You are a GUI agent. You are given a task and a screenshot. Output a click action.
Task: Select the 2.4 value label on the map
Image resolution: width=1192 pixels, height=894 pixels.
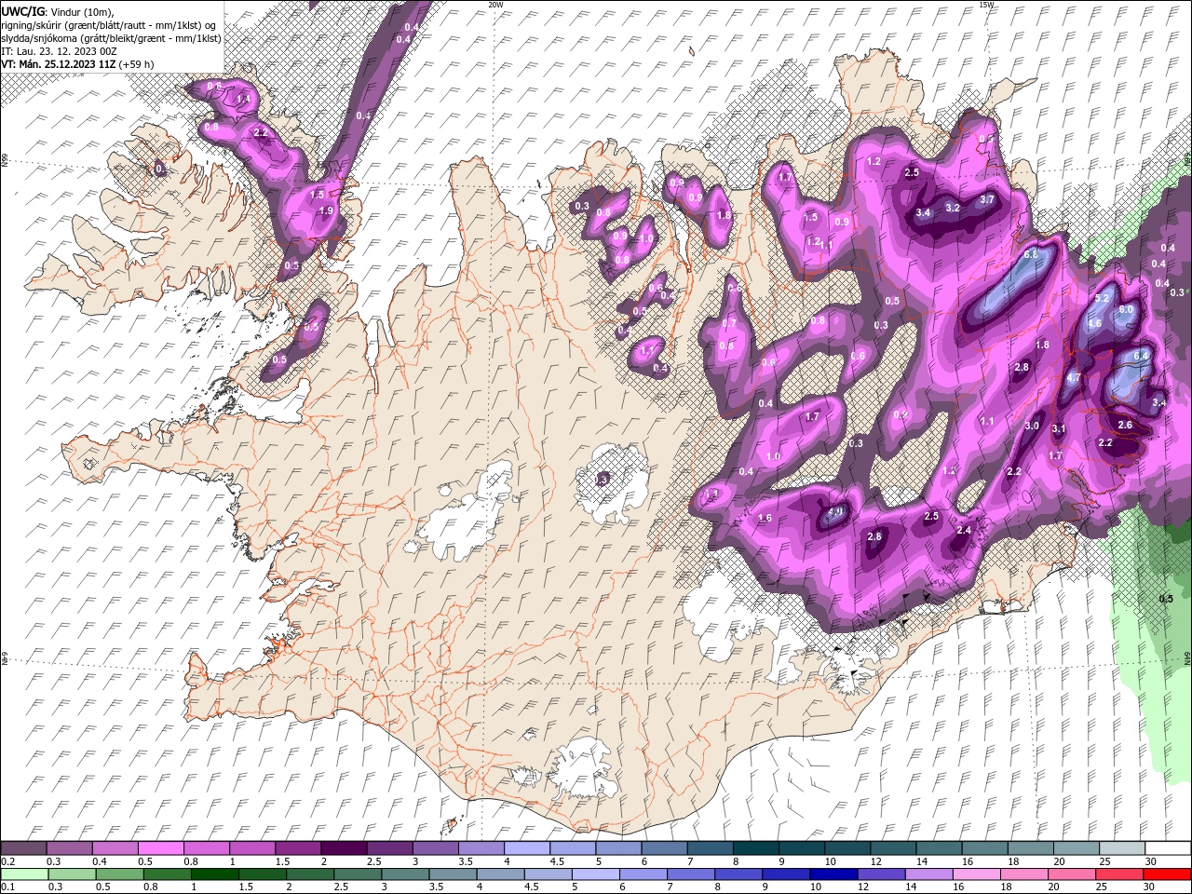pyautogui.click(x=964, y=531)
